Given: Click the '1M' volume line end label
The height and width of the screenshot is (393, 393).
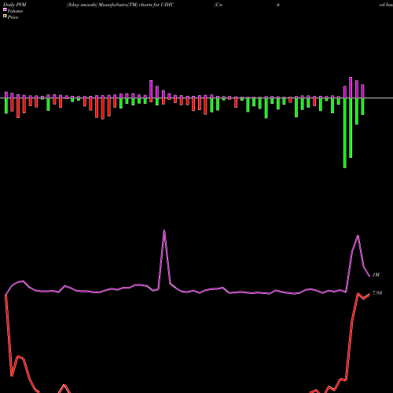Looking at the screenshot, I should pos(376,275).
